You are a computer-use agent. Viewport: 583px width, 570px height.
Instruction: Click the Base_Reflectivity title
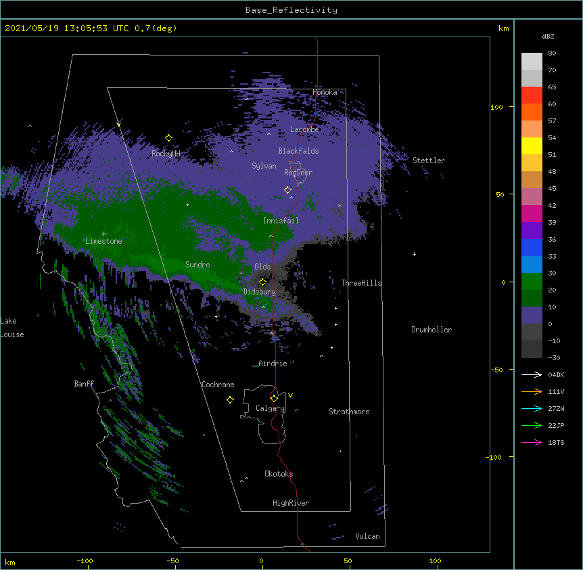point(291,10)
